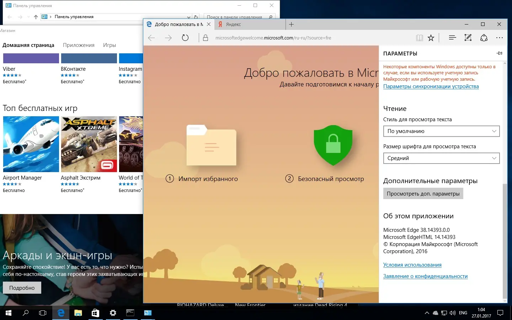
Task: Toggle Reading view with the book icon
Action: click(420, 37)
